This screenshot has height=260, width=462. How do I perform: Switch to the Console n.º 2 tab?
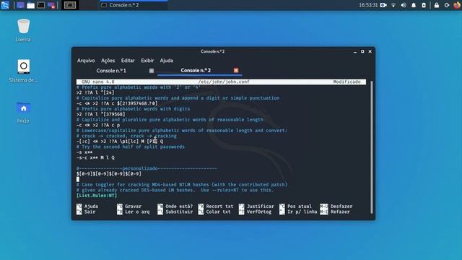(x=196, y=71)
